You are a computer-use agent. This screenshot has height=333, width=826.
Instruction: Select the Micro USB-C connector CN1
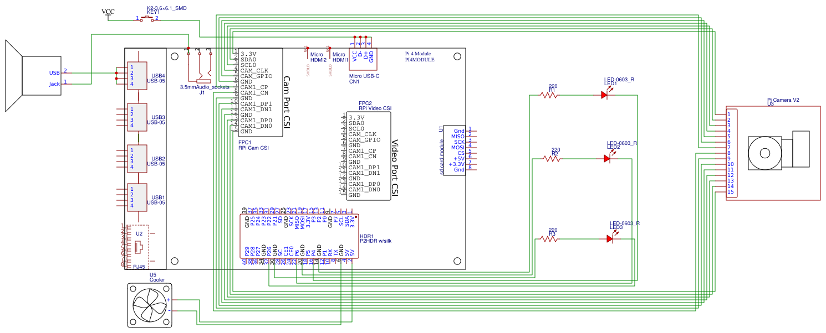(x=363, y=58)
